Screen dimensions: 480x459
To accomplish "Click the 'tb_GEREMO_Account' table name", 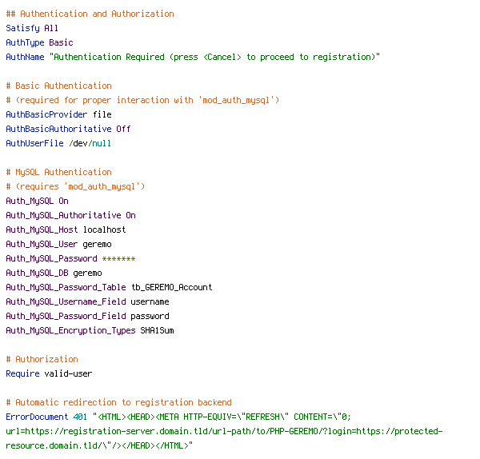I will click(172, 287).
